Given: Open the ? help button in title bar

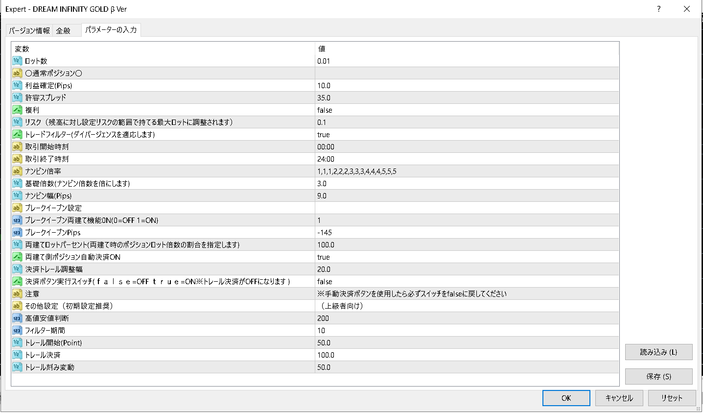Looking at the screenshot, I should coord(658,9).
